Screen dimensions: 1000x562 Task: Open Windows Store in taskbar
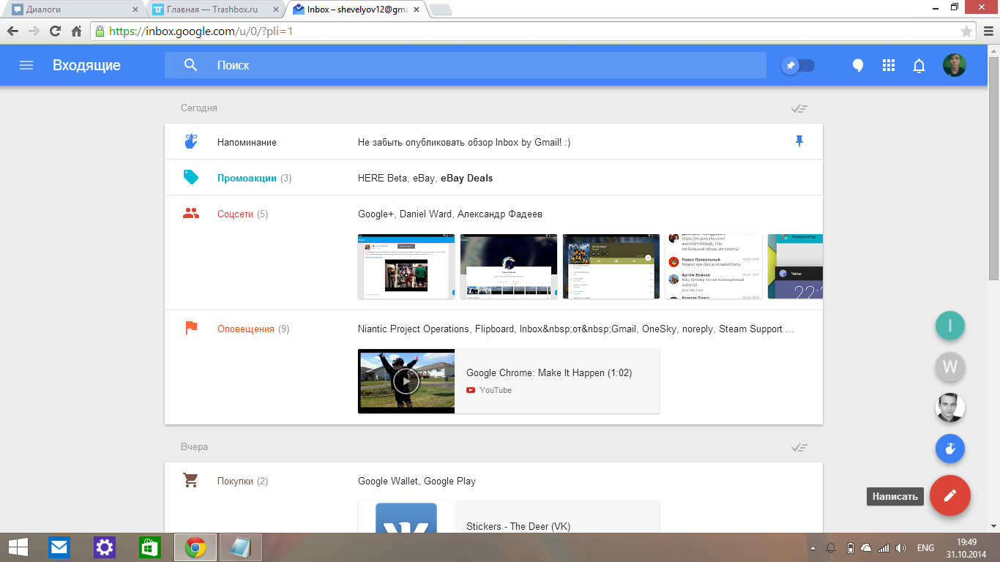[150, 547]
